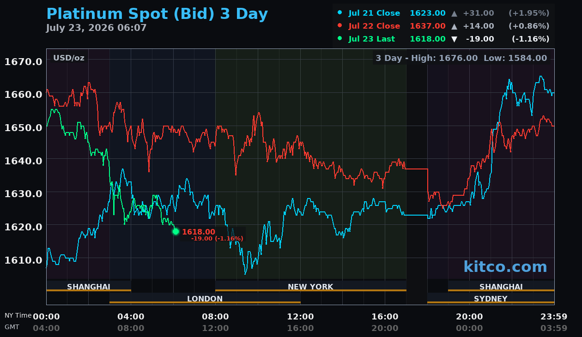This screenshot has width=582, height=337.
Task: Click the NY Time axis label
Action: (x=18, y=315)
